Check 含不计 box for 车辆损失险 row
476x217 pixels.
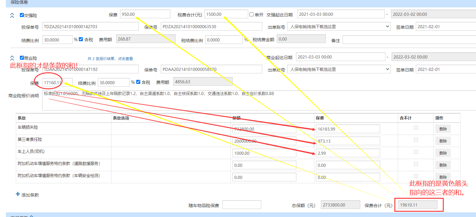[x=416, y=128]
